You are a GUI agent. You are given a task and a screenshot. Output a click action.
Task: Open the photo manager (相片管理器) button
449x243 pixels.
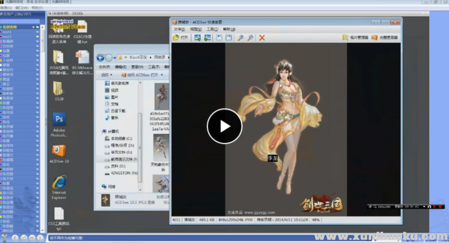coord(356,38)
